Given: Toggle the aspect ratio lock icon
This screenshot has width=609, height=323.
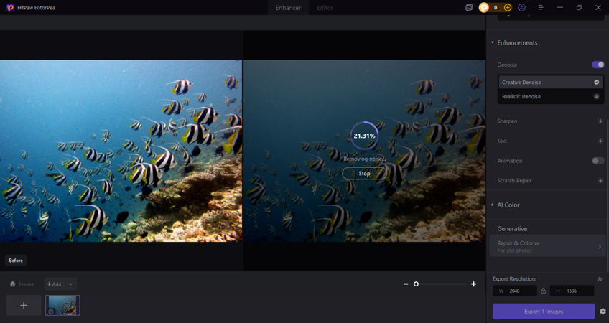Looking at the screenshot, I should (543, 291).
